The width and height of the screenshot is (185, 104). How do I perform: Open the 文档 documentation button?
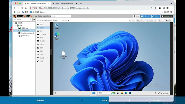pos(136,16)
